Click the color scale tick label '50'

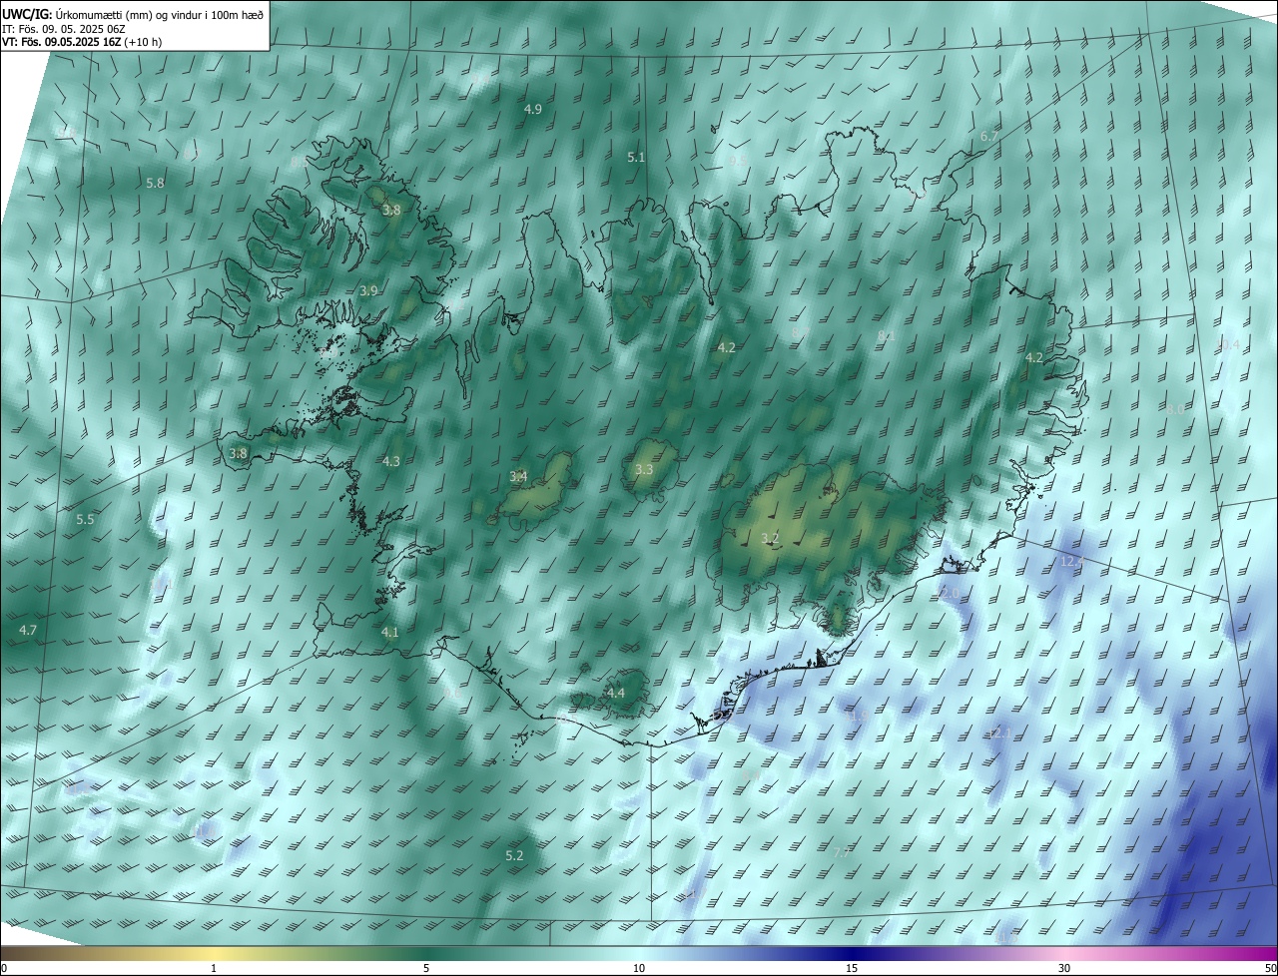tap(1270, 968)
